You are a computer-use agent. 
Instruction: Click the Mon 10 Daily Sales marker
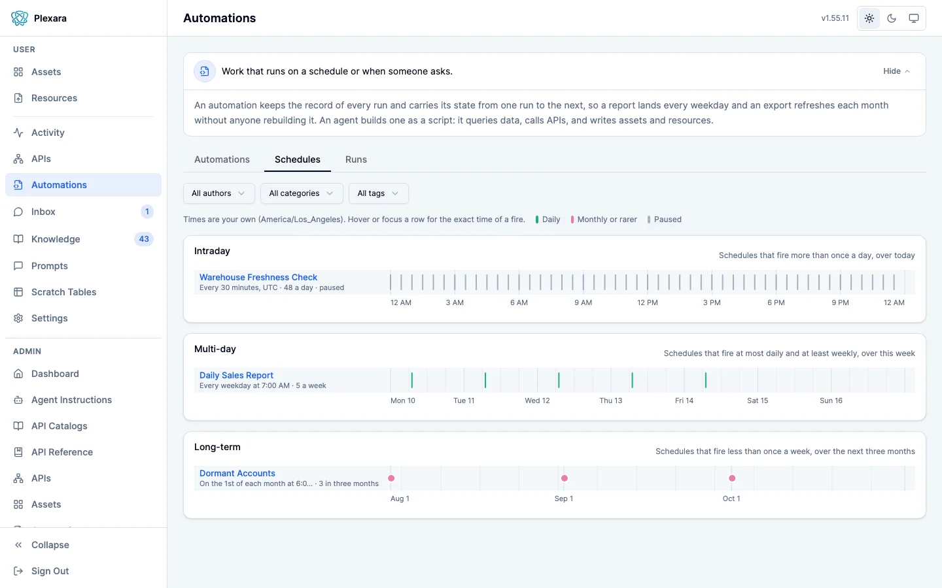(x=411, y=380)
